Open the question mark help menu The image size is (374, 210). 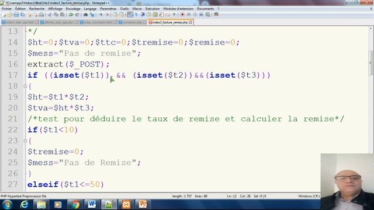pyautogui.click(x=218, y=9)
